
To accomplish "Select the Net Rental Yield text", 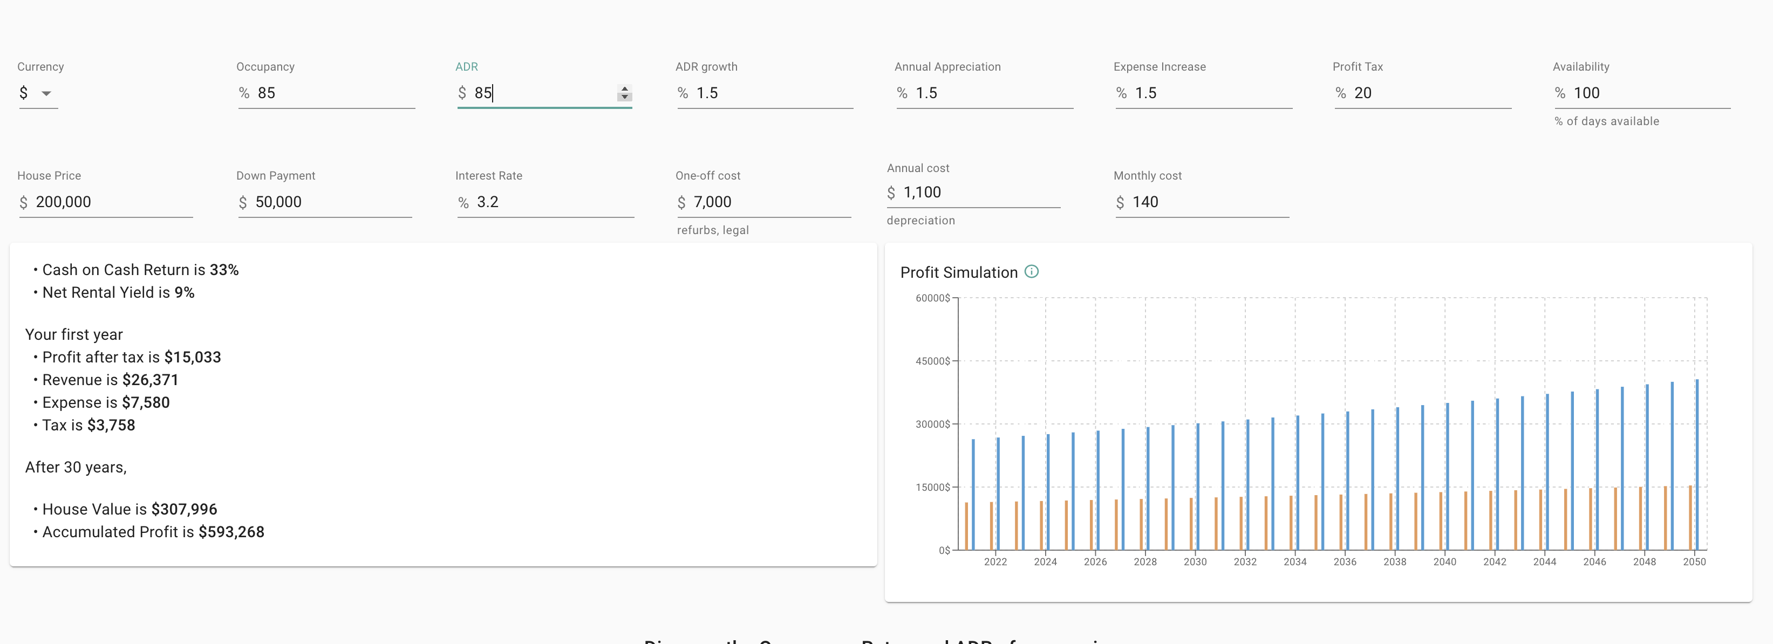I will 118,292.
